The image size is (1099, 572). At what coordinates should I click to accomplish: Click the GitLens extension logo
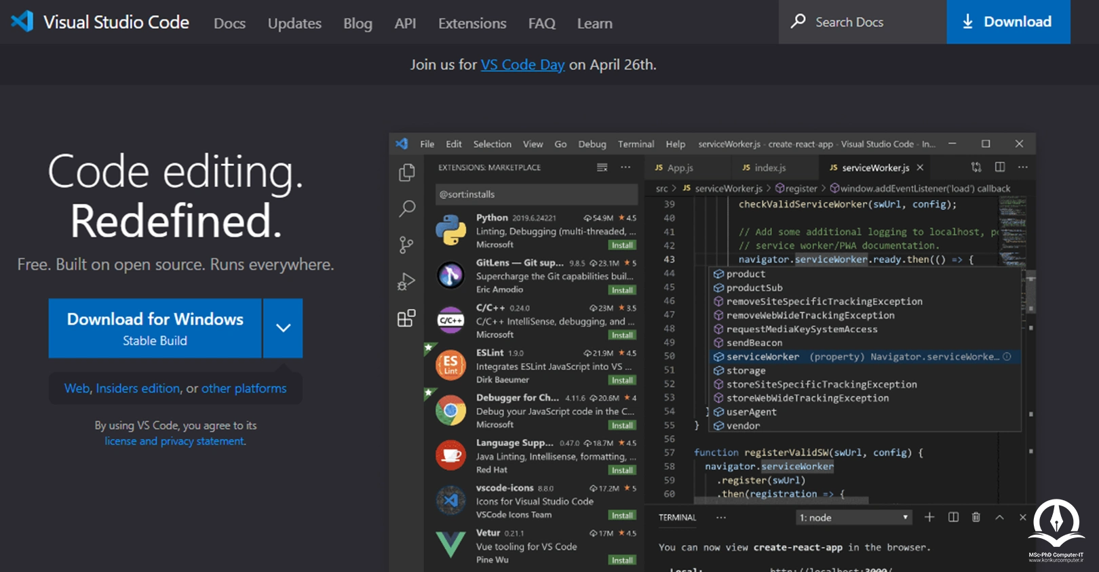click(450, 275)
